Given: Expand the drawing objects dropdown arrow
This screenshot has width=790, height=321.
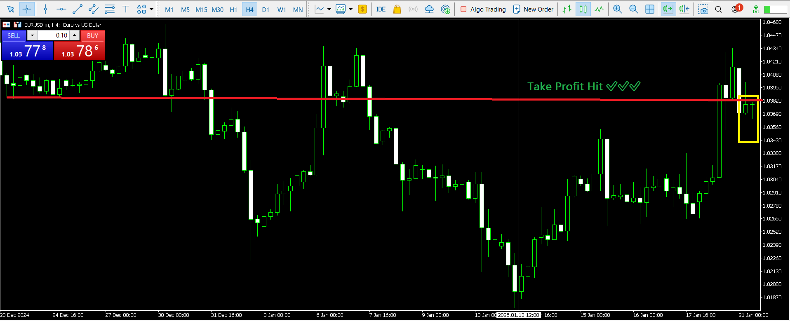Looking at the screenshot, I should point(152,9).
